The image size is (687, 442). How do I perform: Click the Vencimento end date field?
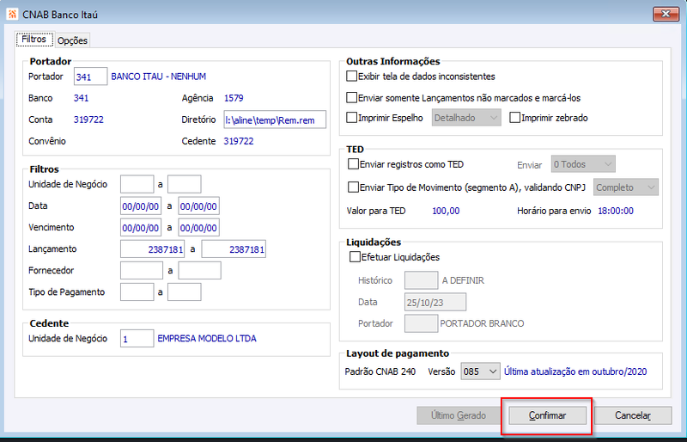pyautogui.click(x=198, y=227)
